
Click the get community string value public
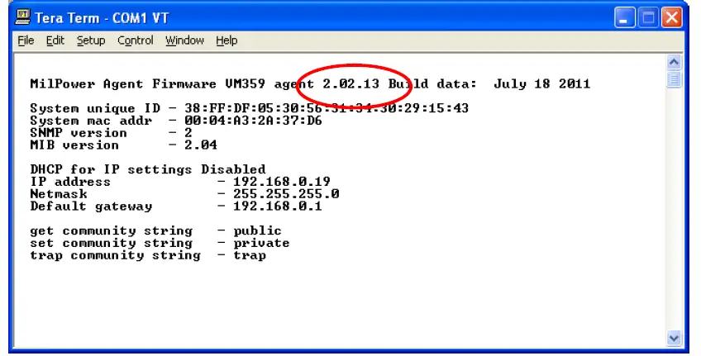(258, 231)
